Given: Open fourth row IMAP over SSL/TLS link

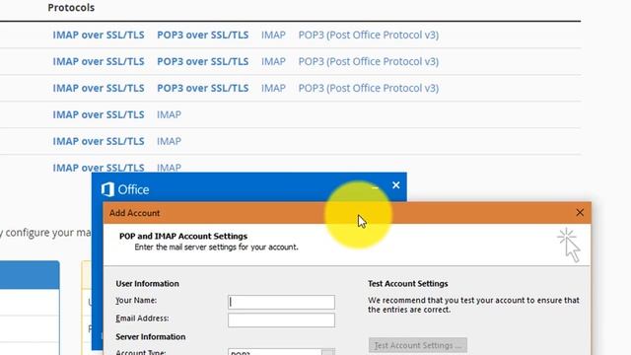Looking at the screenshot, I should click(99, 114).
